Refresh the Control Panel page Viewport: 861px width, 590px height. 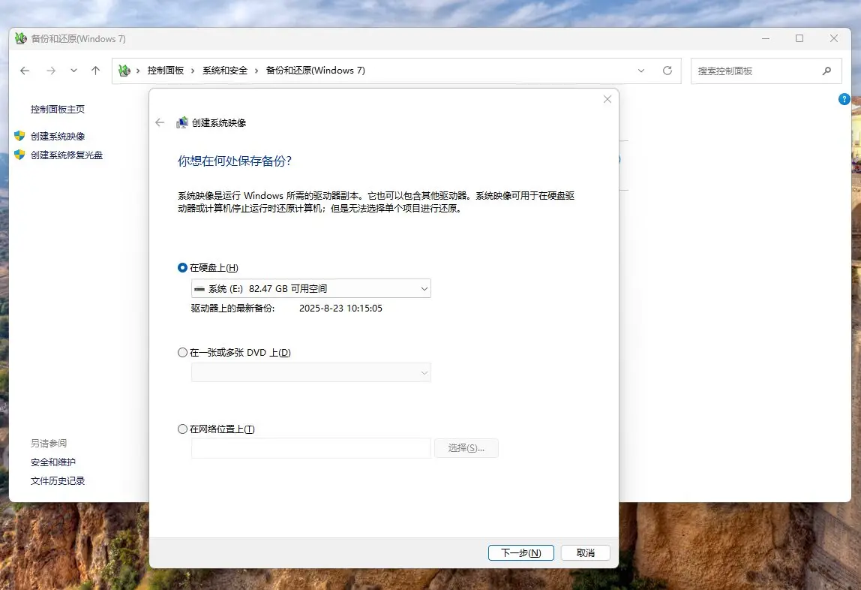tap(667, 71)
